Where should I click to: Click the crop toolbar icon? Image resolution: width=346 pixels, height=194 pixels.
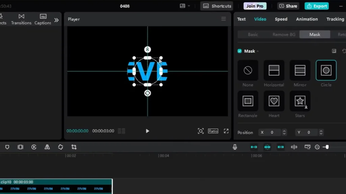[74, 147]
